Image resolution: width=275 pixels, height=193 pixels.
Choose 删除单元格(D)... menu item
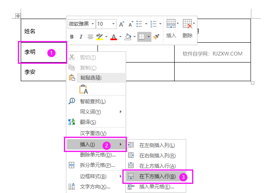click(x=96, y=155)
